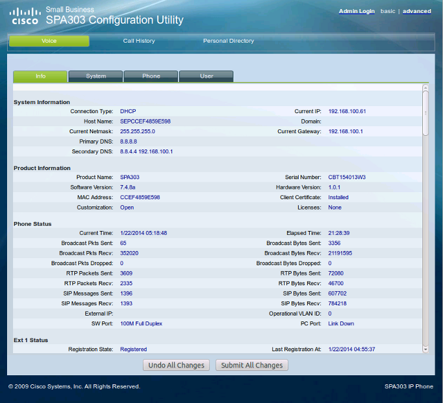Click the Licenses value None
443x403 pixels.
pyautogui.click(x=335, y=208)
